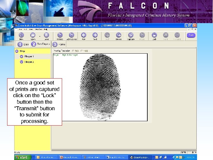Switch to step 2 Ten Fingers tab

[41, 44]
